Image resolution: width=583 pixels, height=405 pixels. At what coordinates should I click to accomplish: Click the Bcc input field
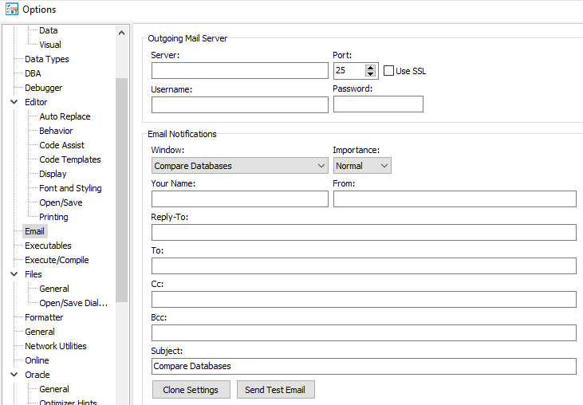[x=364, y=332]
